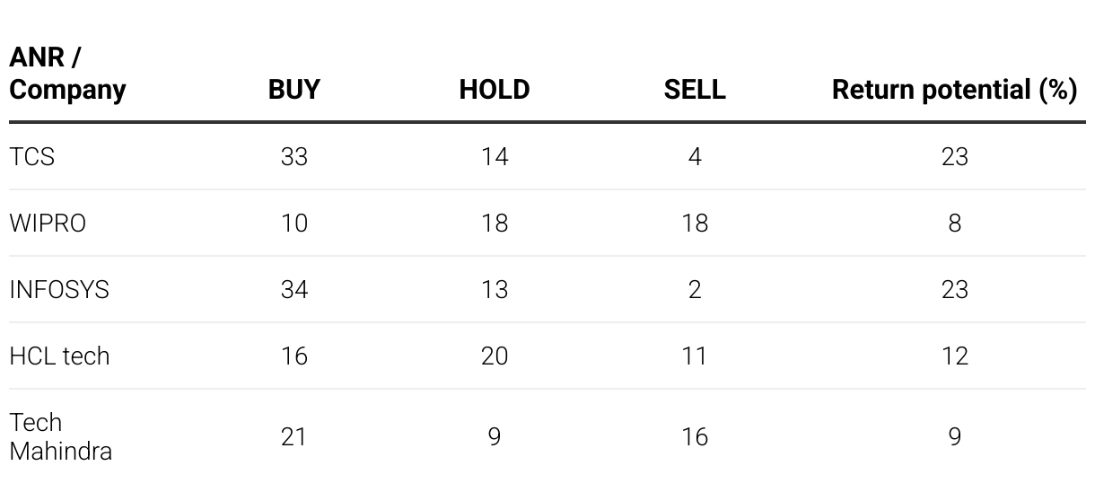Click INFOSYS SELL value 2

tap(695, 290)
